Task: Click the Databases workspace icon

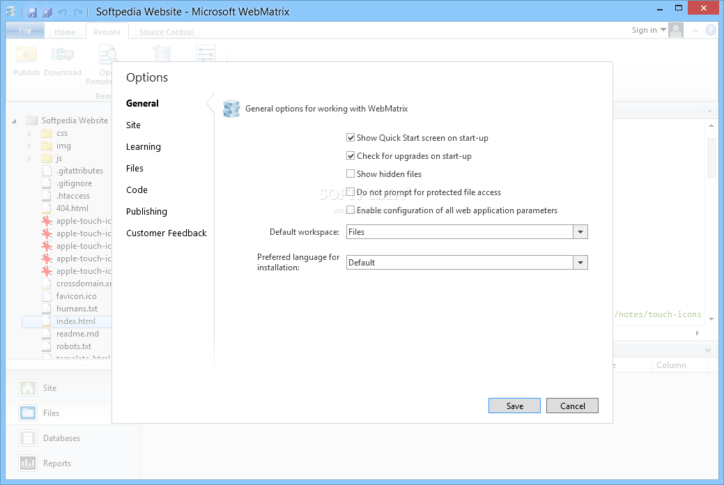Action: point(28,438)
